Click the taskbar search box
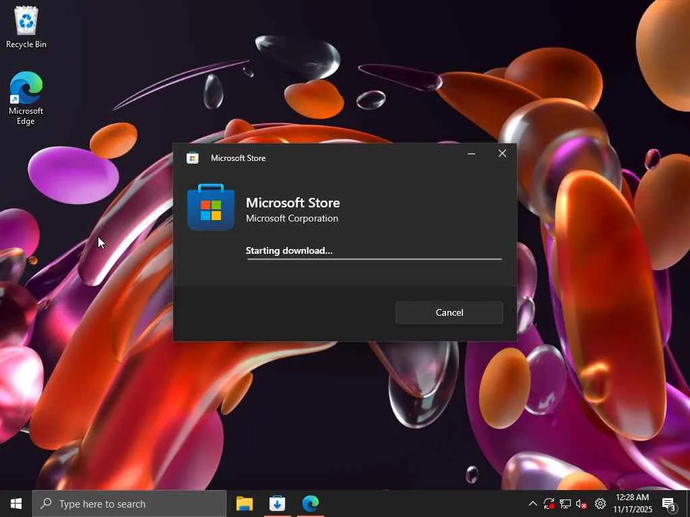This screenshot has width=690, height=517. pos(129,504)
